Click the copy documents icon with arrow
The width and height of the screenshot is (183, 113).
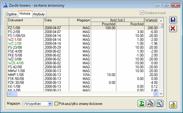151,103
